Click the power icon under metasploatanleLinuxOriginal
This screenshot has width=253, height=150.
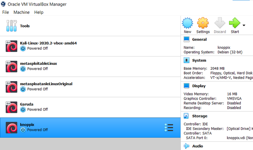pyautogui.click(x=23, y=89)
